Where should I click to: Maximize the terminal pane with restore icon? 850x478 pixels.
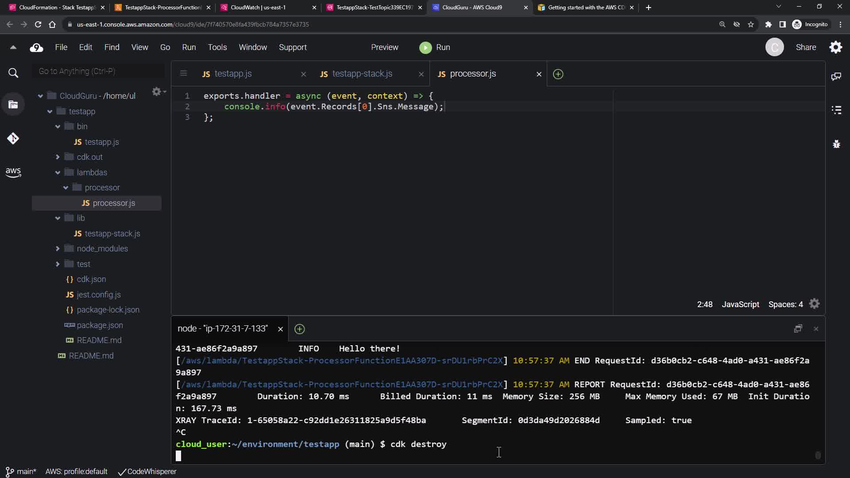[x=798, y=329]
